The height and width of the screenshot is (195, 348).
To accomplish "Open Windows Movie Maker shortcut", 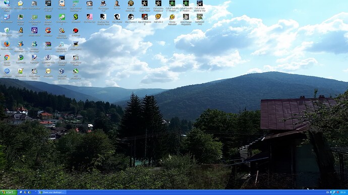I will click(62, 31).
